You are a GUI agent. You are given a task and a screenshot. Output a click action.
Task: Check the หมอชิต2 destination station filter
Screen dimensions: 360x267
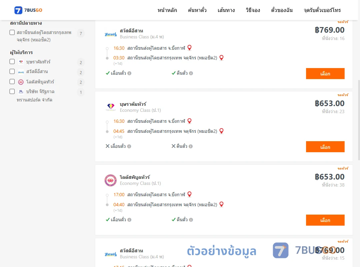pos(12,32)
